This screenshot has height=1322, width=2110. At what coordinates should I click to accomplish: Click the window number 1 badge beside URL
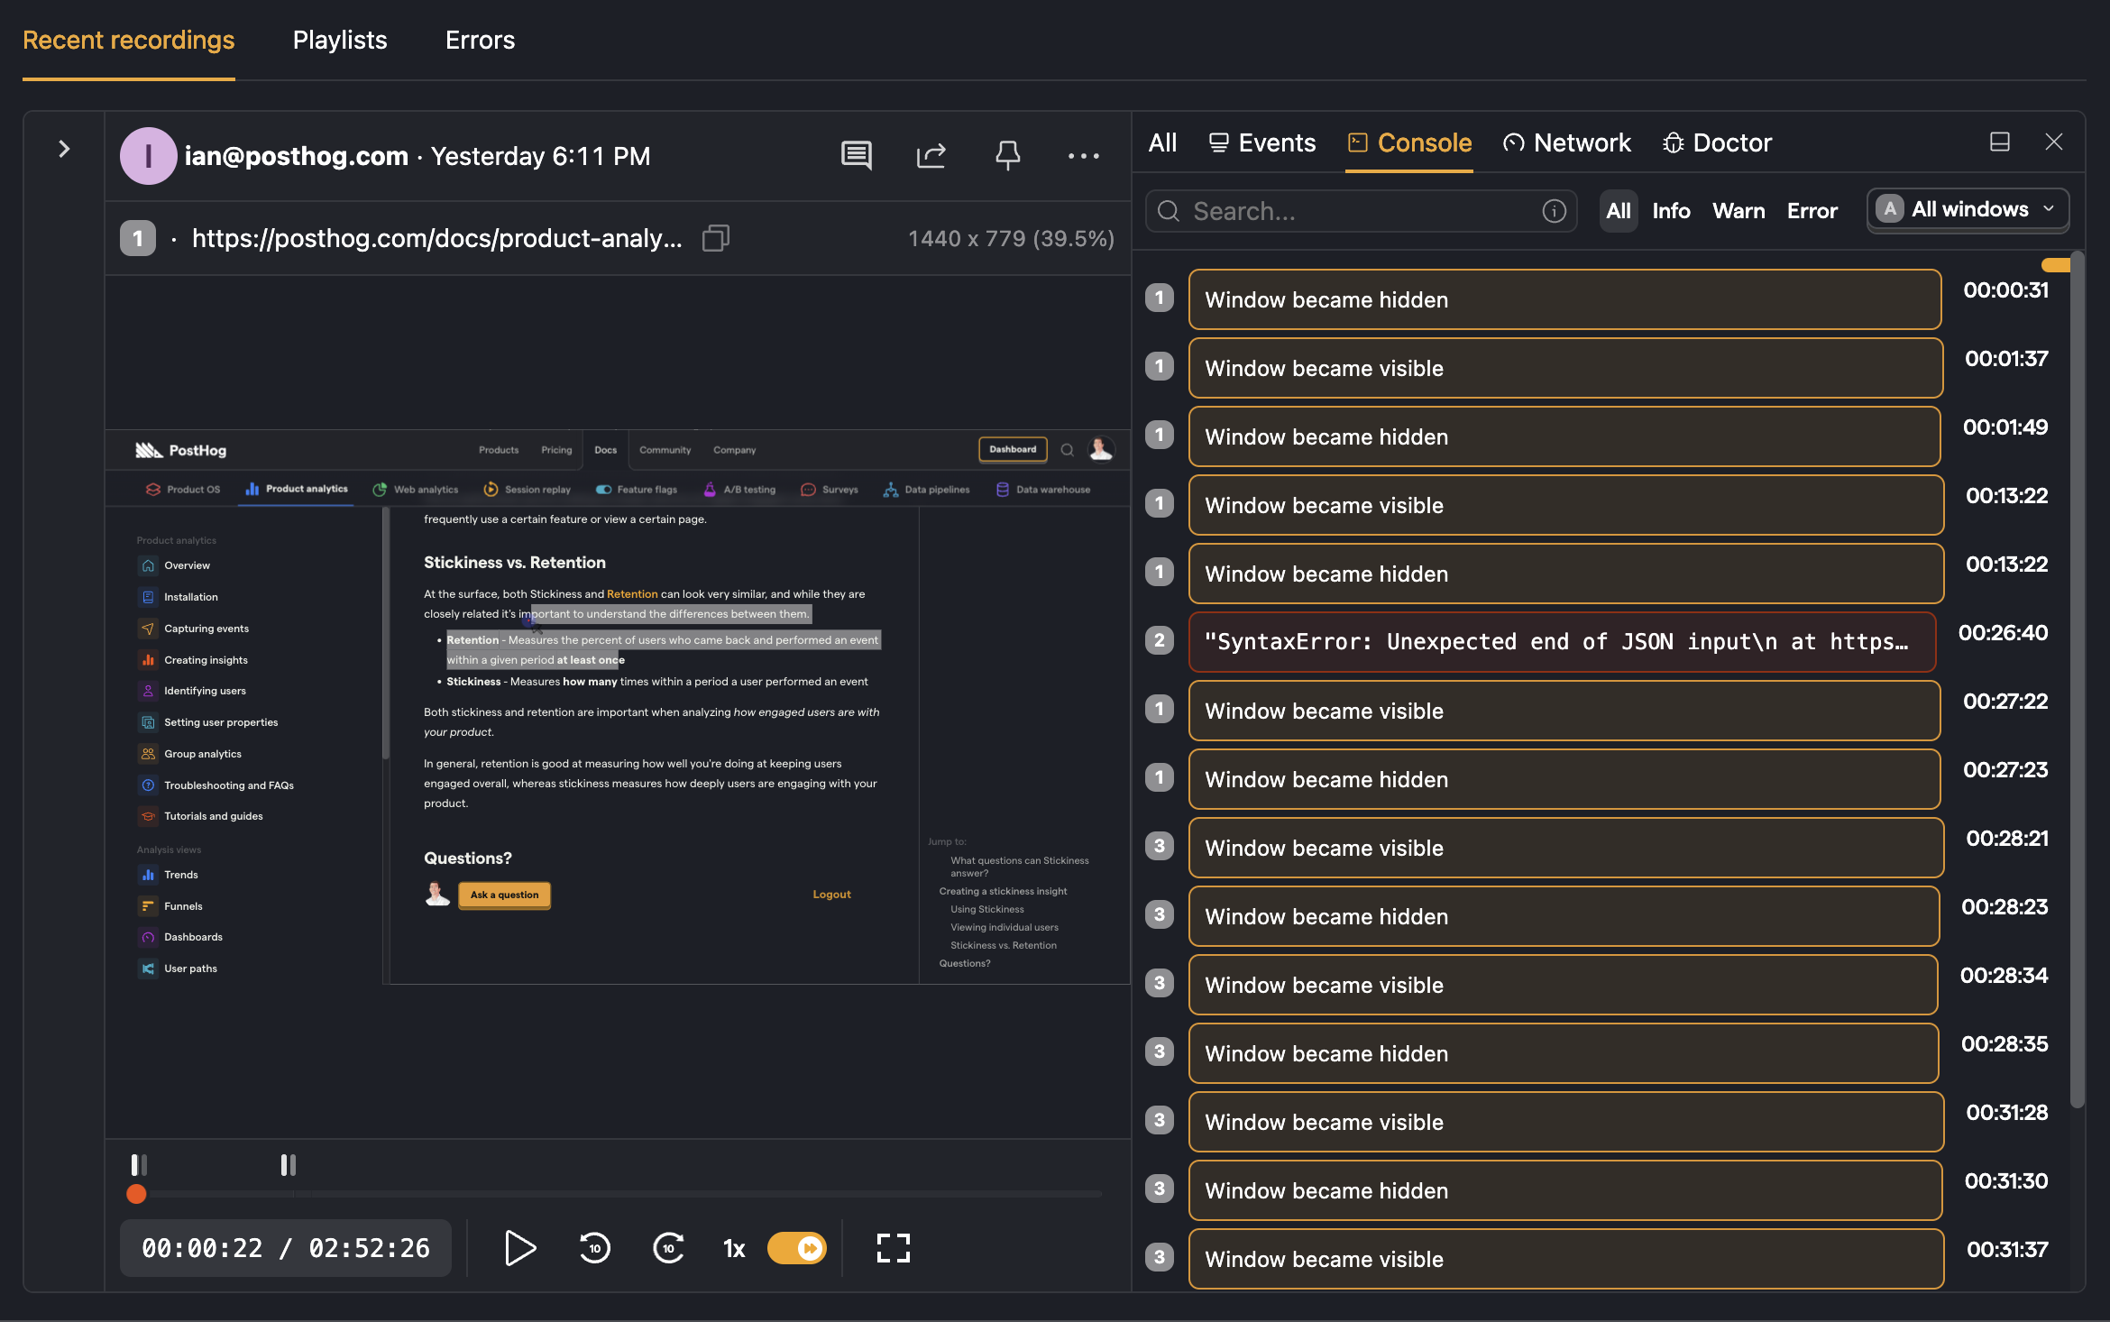(138, 238)
